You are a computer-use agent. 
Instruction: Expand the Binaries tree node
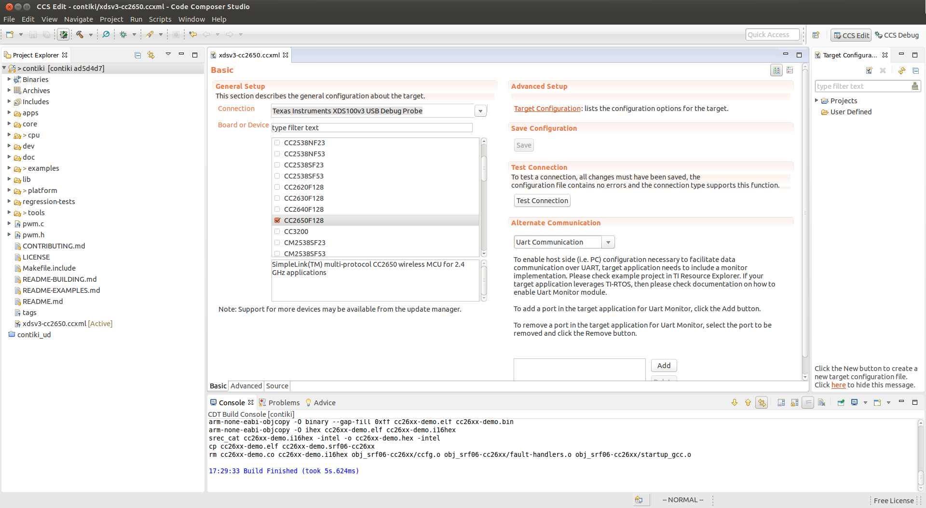click(9, 79)
